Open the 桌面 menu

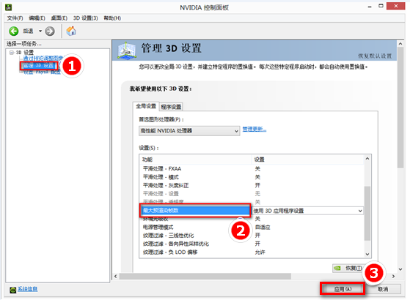coord(59,18)
